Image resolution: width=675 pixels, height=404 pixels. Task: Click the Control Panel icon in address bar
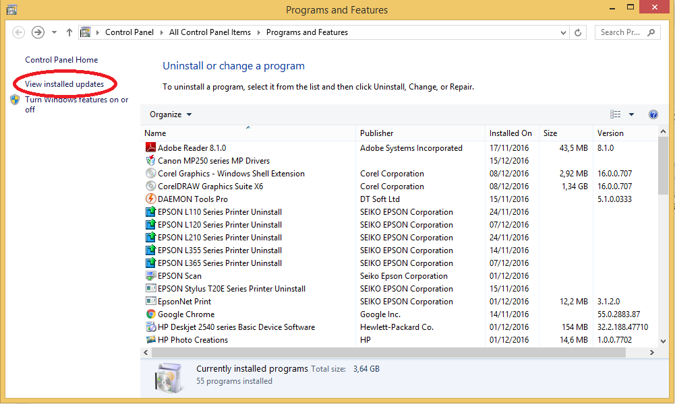pos(86,32)
